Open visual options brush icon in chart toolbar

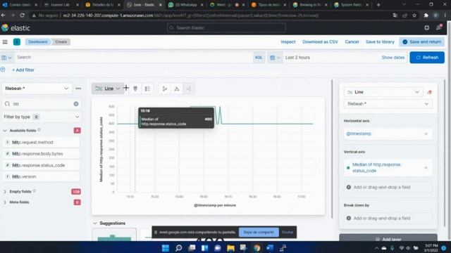pos(135,89)
